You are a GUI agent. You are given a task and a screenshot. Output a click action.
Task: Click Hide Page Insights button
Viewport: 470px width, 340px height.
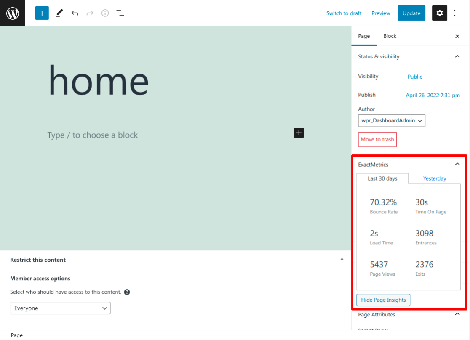point(383,300)
